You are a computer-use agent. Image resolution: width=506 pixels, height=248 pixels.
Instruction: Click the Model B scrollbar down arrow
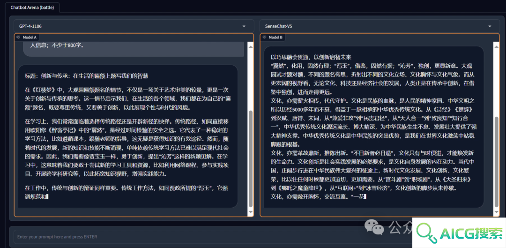(497, 212)
